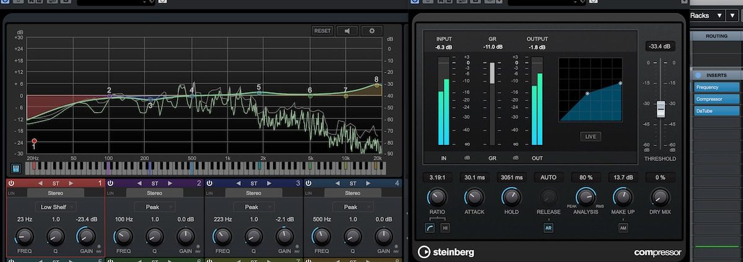Click band 1 FREQ knob
The width and height of the screenshot is (743, 262).
tap(25, 236)
